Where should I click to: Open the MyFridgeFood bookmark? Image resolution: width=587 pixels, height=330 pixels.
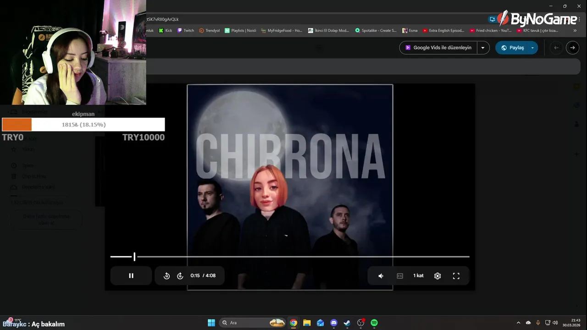click(282, 31)
